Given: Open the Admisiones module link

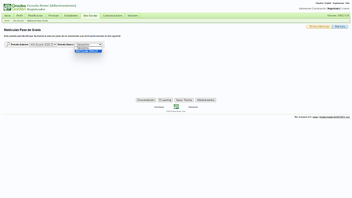Looking at the screenshot, I should (x=305, y=9).
